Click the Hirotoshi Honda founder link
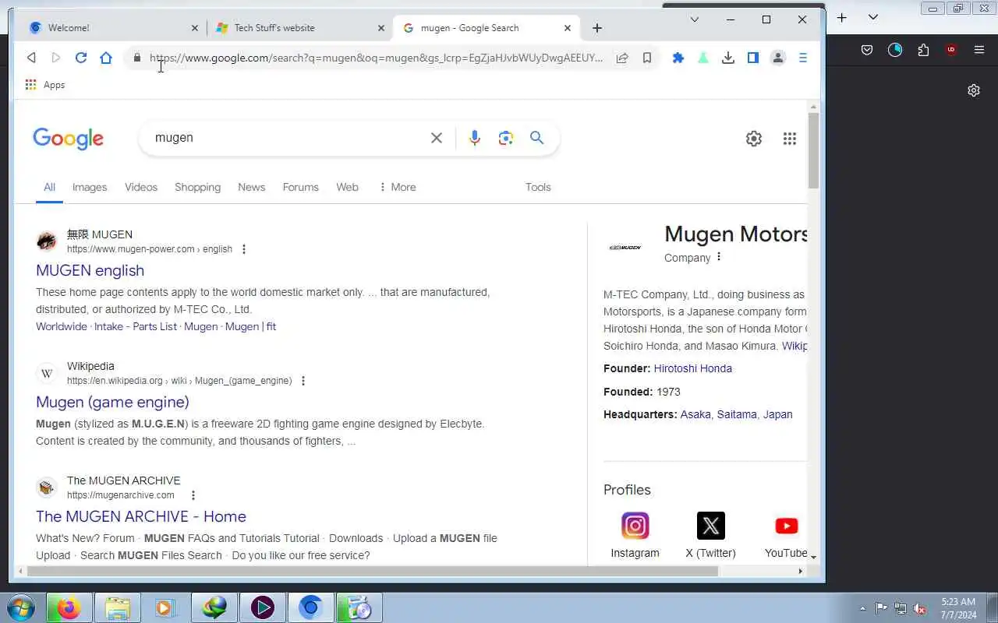 pos(692,368)
